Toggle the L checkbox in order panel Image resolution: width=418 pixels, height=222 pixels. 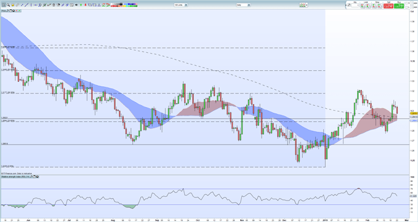coord(406,7)
